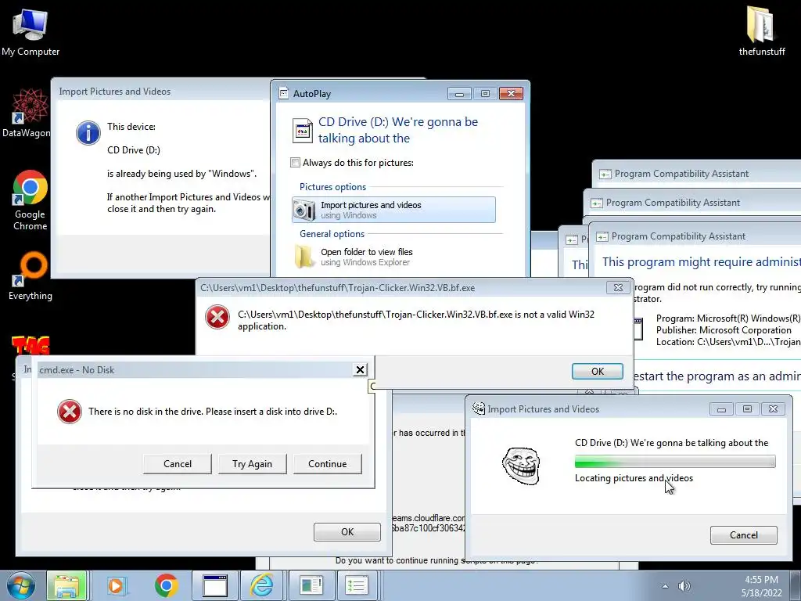
Task: Click taskbar clock showing 4:55 PM
Action: pos(761,585)
